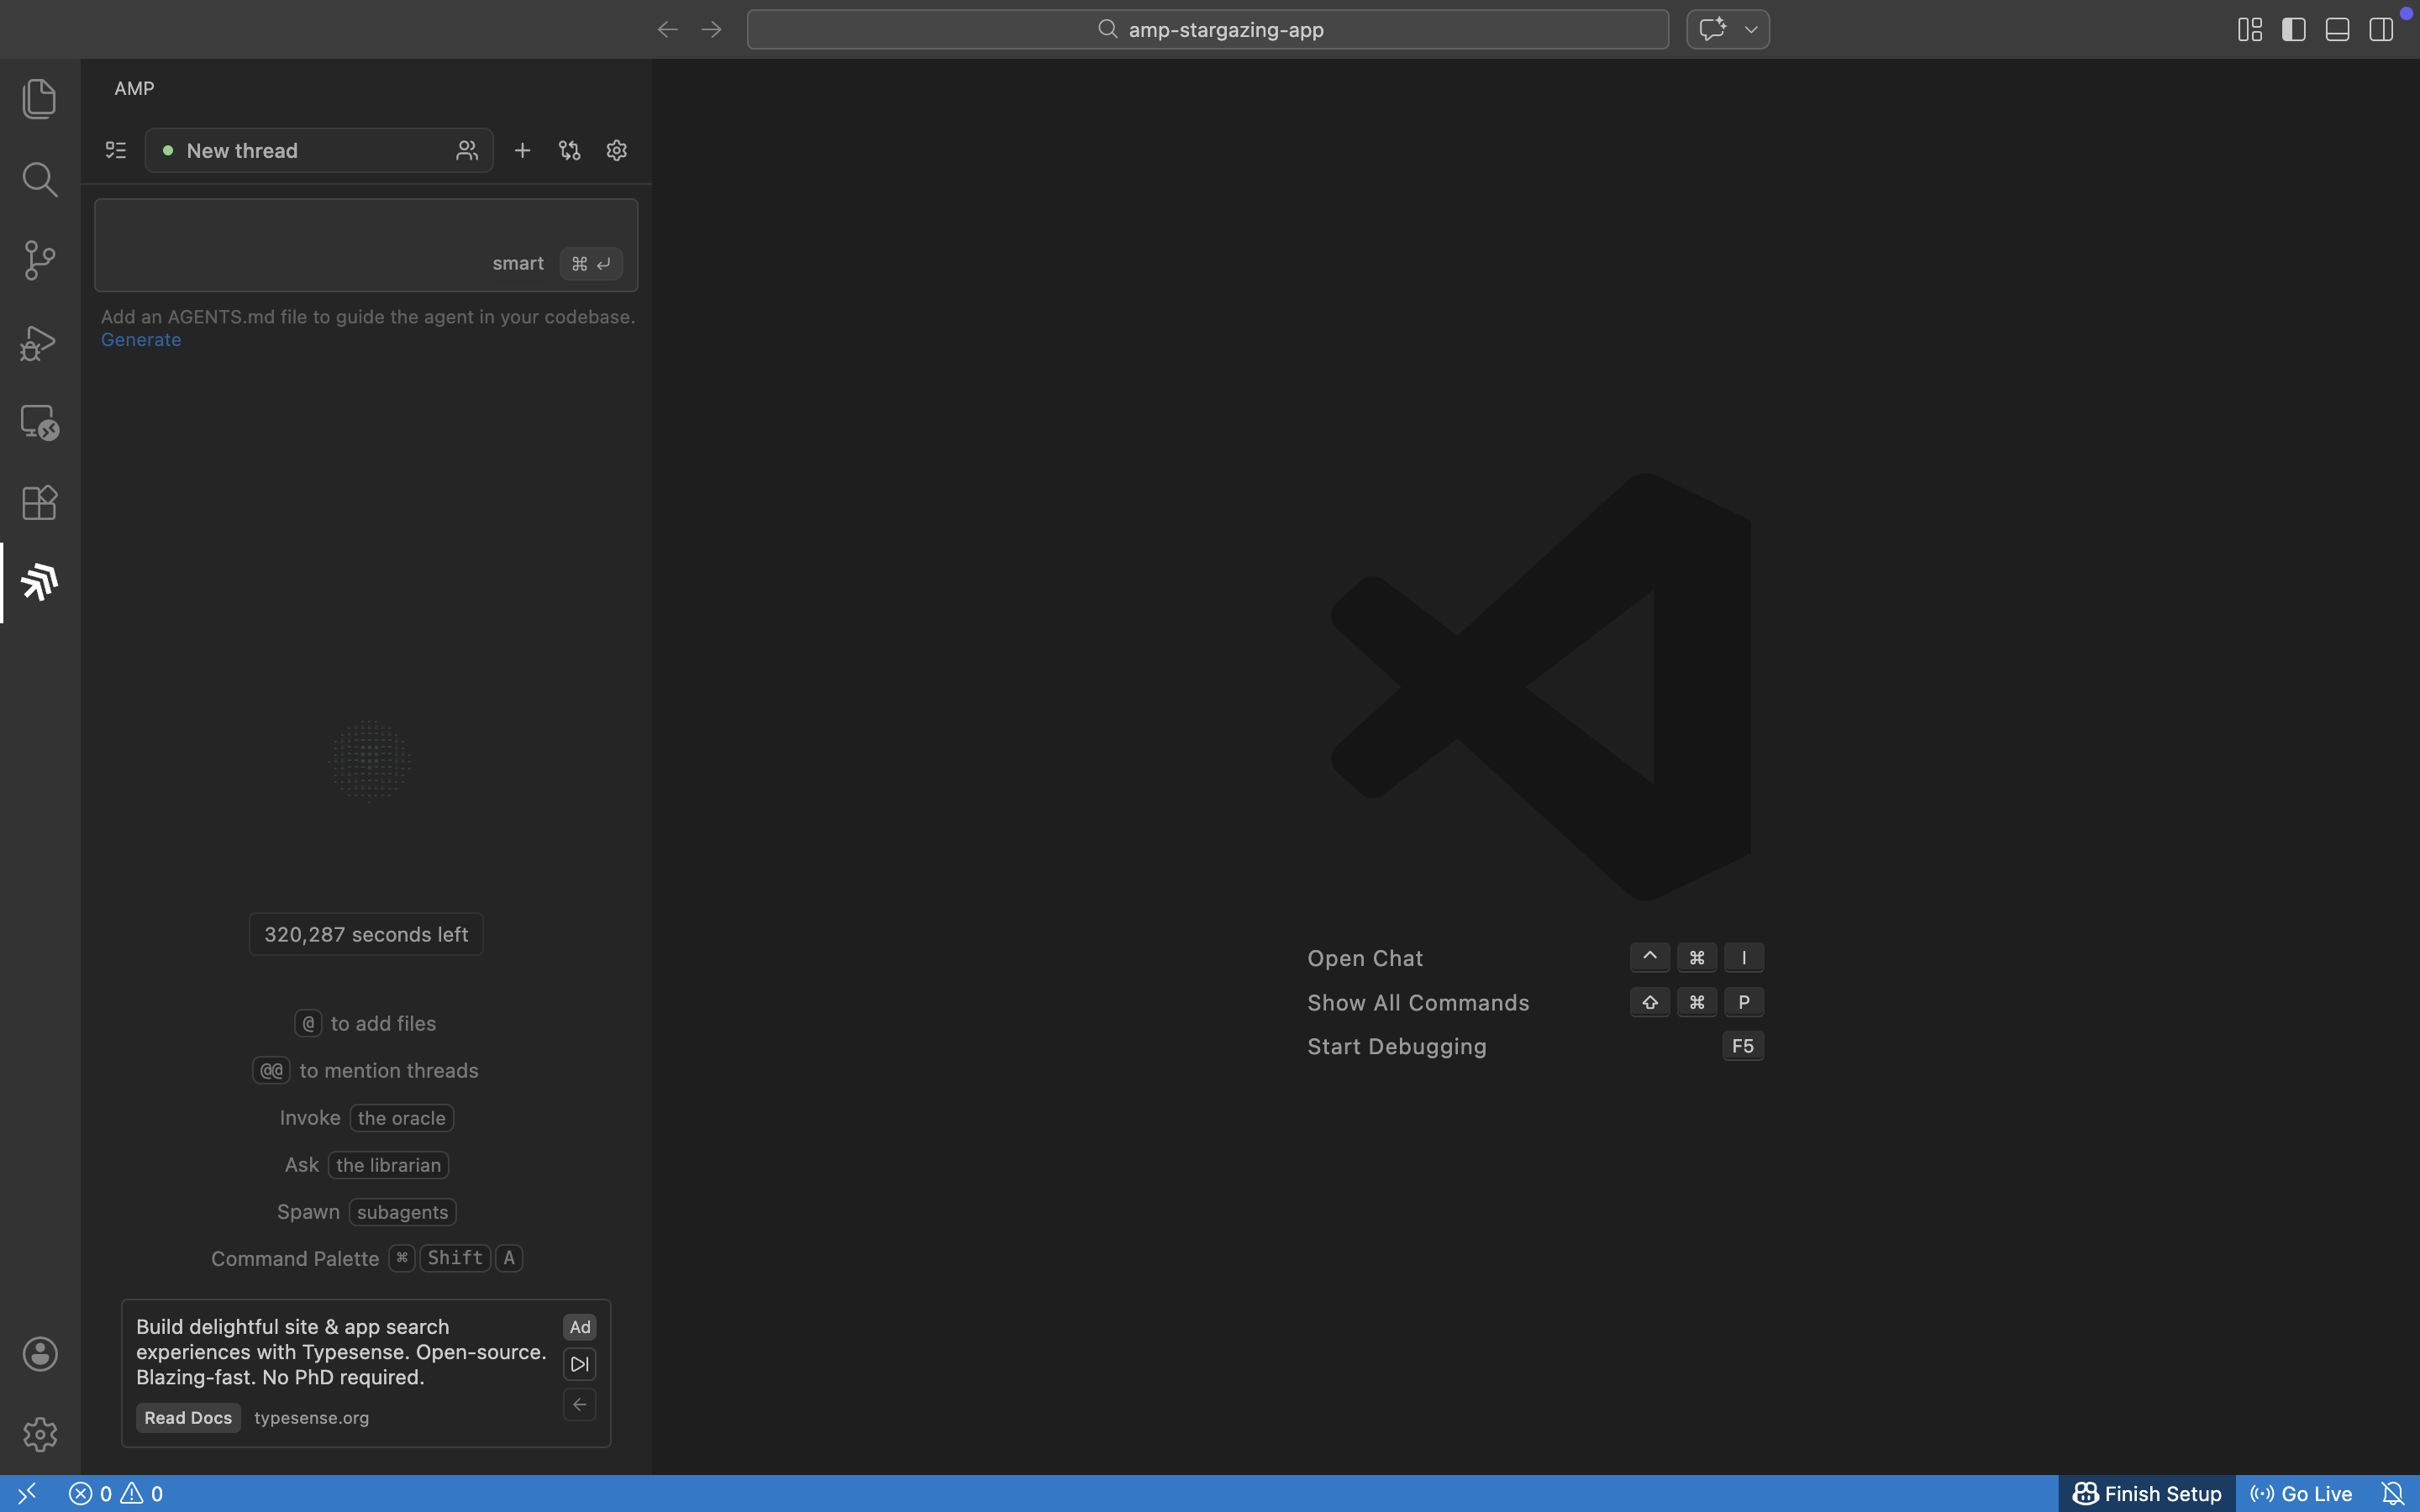Create a new thread with plus icon
The width and height of the screenshot is (2420, 1512).
pos(522,150)
